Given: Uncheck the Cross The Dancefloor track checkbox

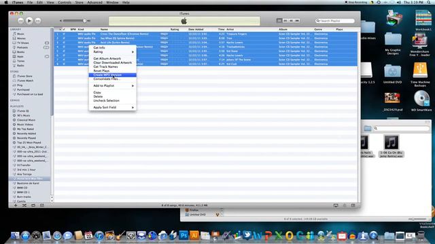Looking at the screenshot, I should coord(64,34).
